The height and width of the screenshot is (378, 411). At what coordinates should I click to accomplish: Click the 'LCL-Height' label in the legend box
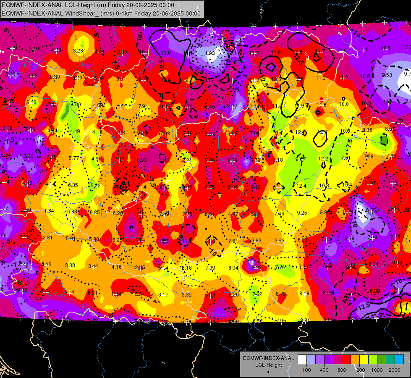click(268, 365)
